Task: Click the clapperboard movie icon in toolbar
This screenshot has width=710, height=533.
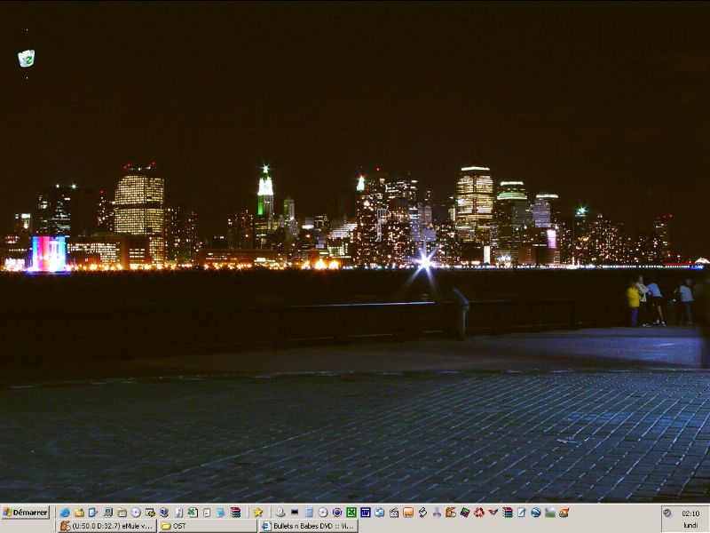Action: pyautogui.click(x=394, y=513)
